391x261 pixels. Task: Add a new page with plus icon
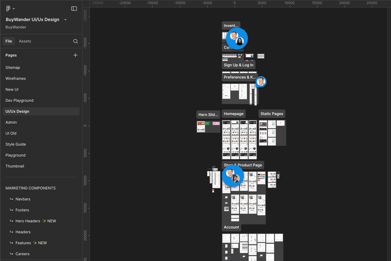point(75,55)
